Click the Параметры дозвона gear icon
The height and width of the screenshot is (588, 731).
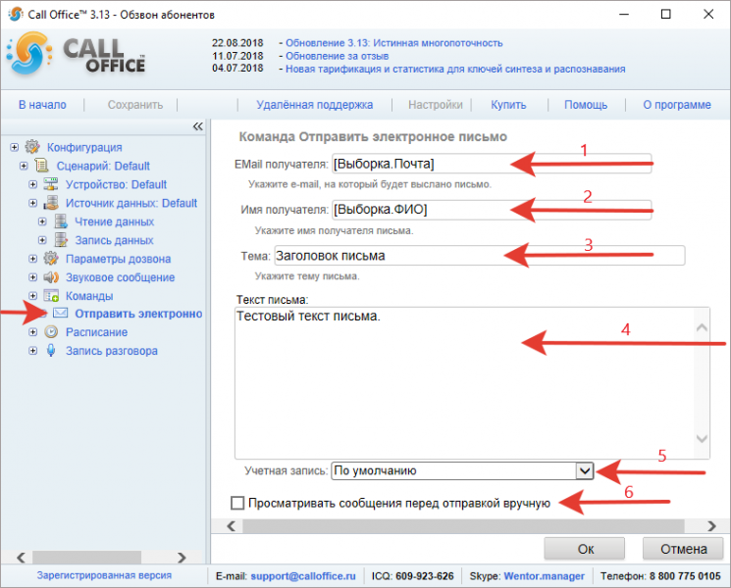point(51,258)
